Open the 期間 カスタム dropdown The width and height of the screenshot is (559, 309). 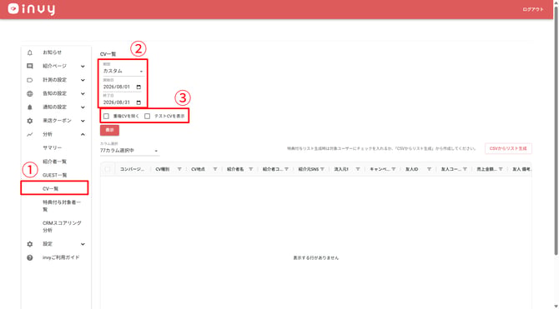point(123,71)
